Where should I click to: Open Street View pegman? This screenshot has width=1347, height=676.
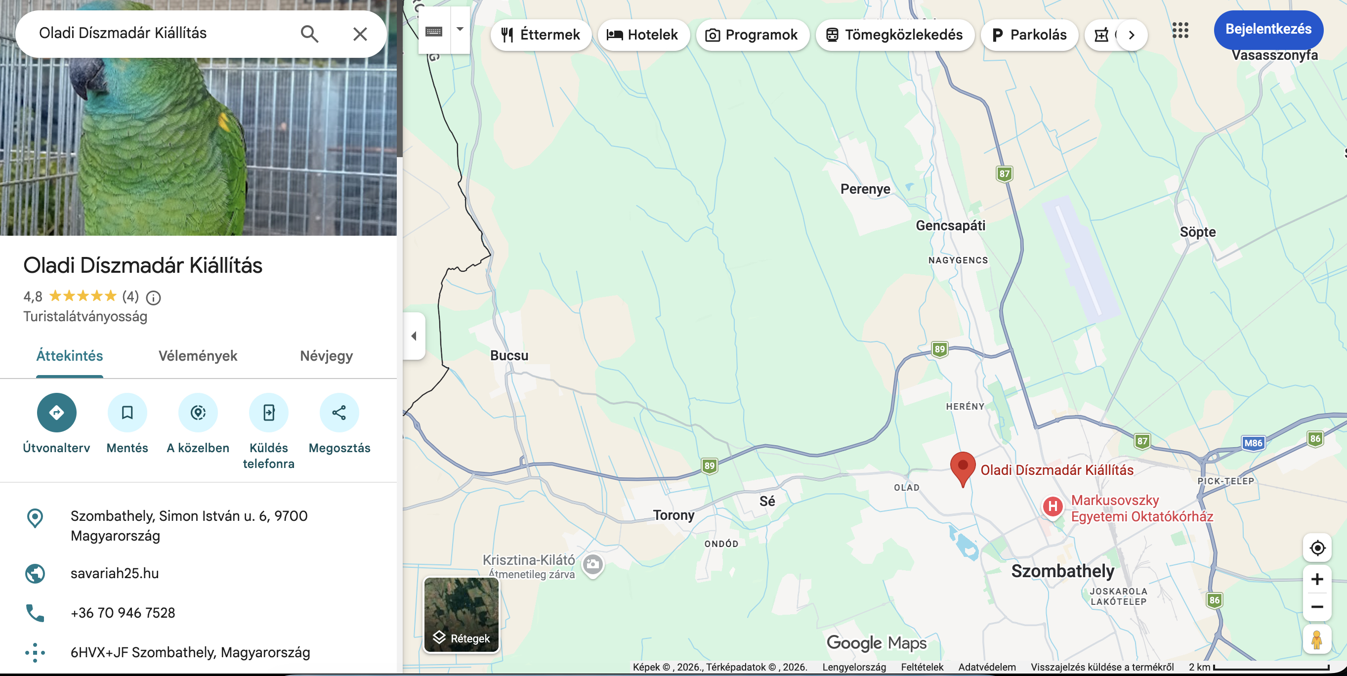[x=1317, y=639]
